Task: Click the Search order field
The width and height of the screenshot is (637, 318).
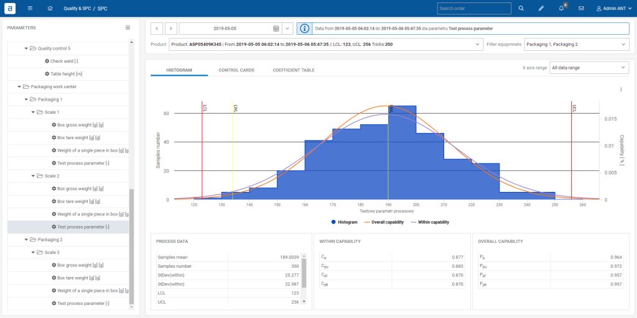Action: [x=474, y=8]
